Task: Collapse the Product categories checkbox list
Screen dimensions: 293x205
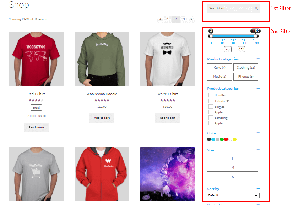Action: tap(258, 88)
